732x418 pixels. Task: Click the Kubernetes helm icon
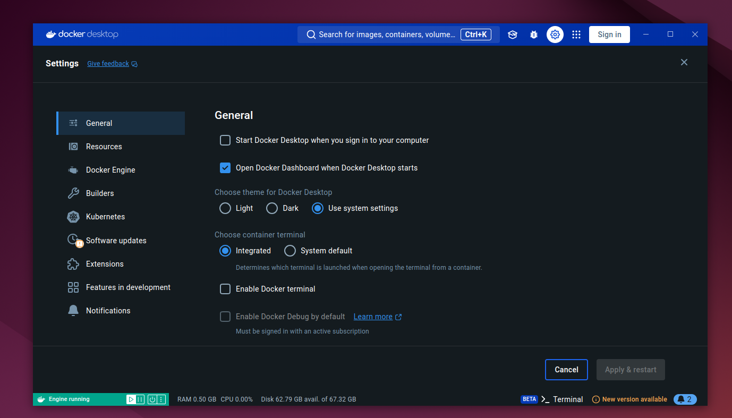coord(73,217)
